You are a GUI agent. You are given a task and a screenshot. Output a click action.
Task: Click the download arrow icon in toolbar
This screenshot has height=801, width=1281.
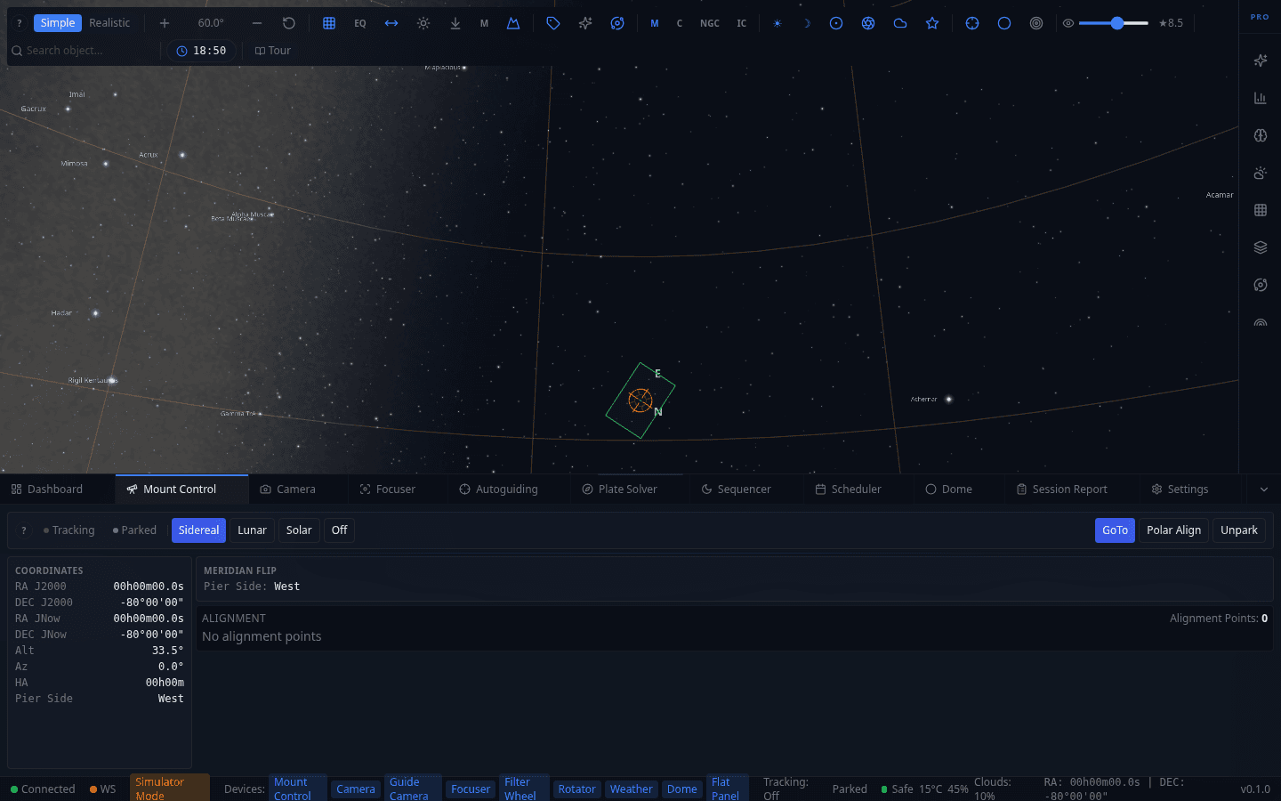point(455,23)
